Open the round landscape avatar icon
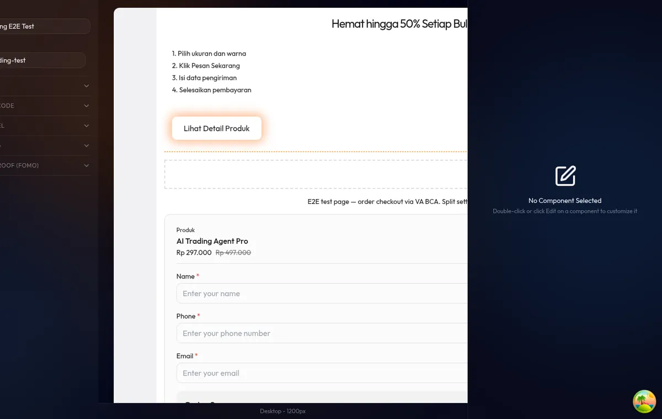 (644, 401)
